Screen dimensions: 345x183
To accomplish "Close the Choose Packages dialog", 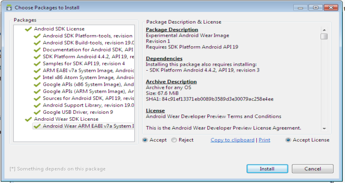I will [331, 8].
